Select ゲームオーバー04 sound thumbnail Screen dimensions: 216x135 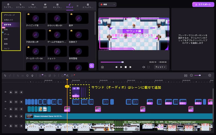coord(36,51)
